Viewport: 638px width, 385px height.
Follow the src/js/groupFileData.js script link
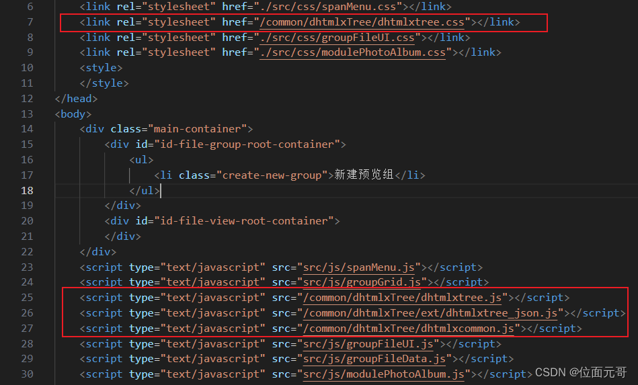click(x=374, y=359)
